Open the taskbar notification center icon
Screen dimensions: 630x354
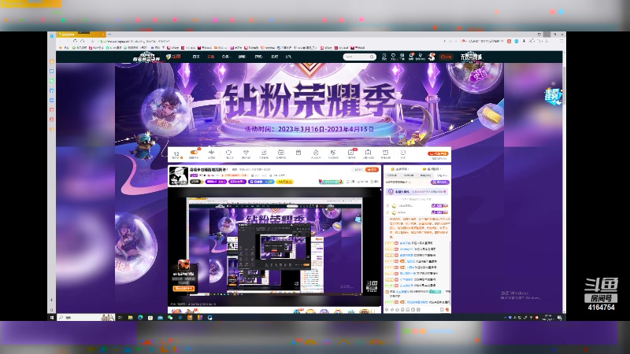coord(560,318)
